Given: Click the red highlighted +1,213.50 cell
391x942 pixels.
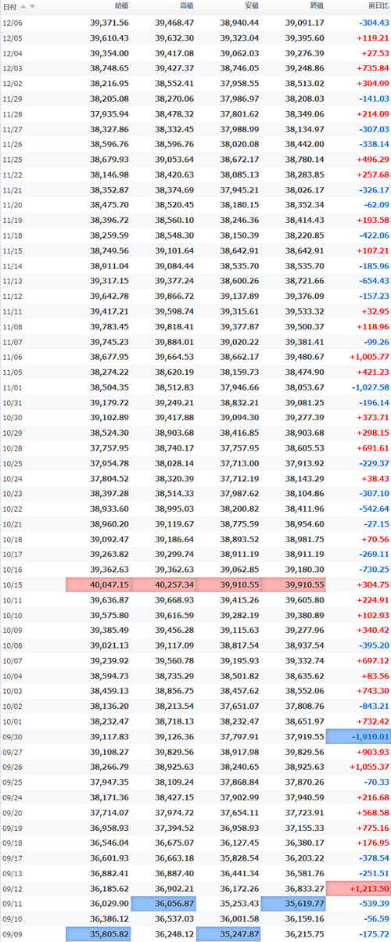Looking at the screenshot, I should [358, 889].
